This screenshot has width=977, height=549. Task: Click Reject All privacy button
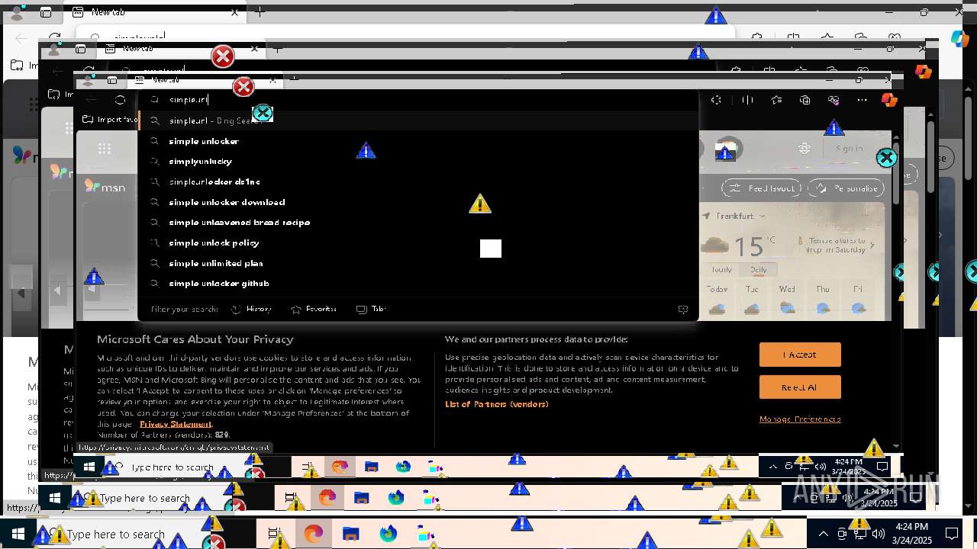[x=800, y=387]
